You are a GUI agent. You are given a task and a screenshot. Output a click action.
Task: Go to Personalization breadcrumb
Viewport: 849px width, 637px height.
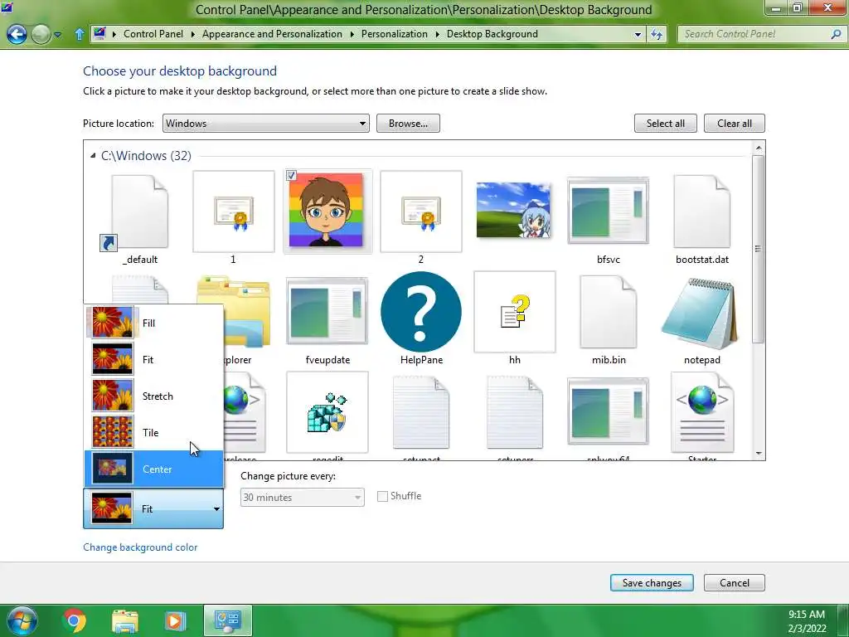[394, 33]
